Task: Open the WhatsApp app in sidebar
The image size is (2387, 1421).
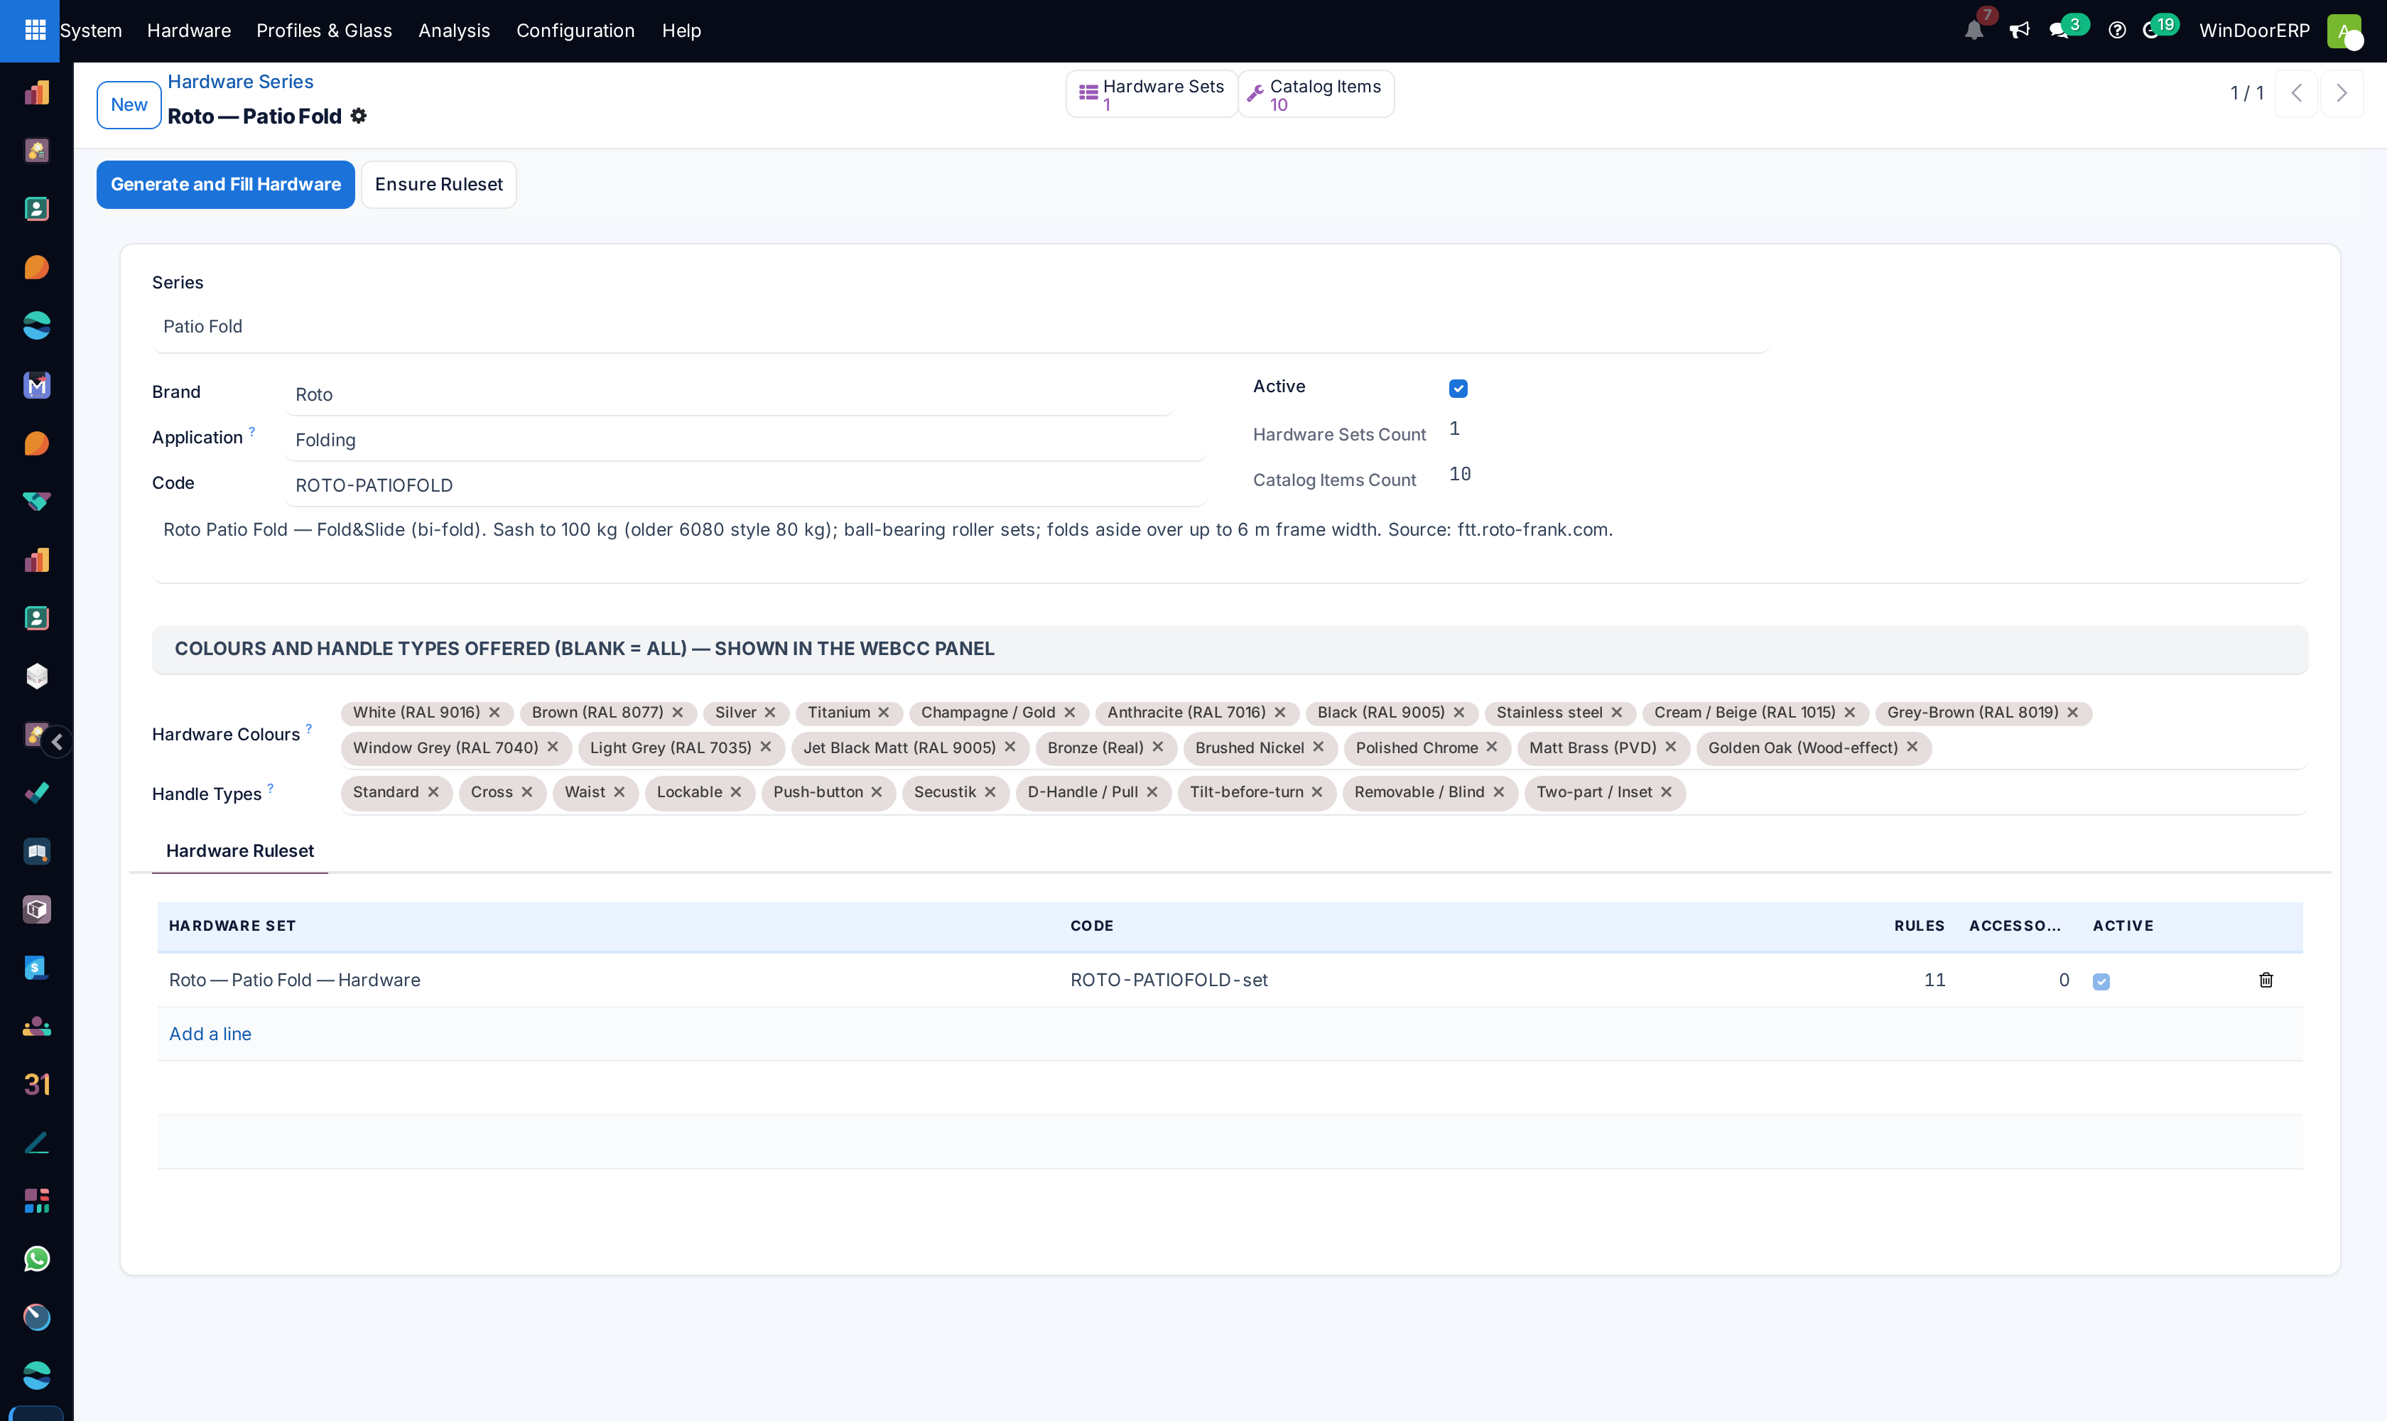Action: tap(36, 1259)
